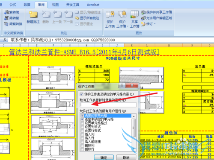Enable 设置列格式 checkbox

click(82, 127)
